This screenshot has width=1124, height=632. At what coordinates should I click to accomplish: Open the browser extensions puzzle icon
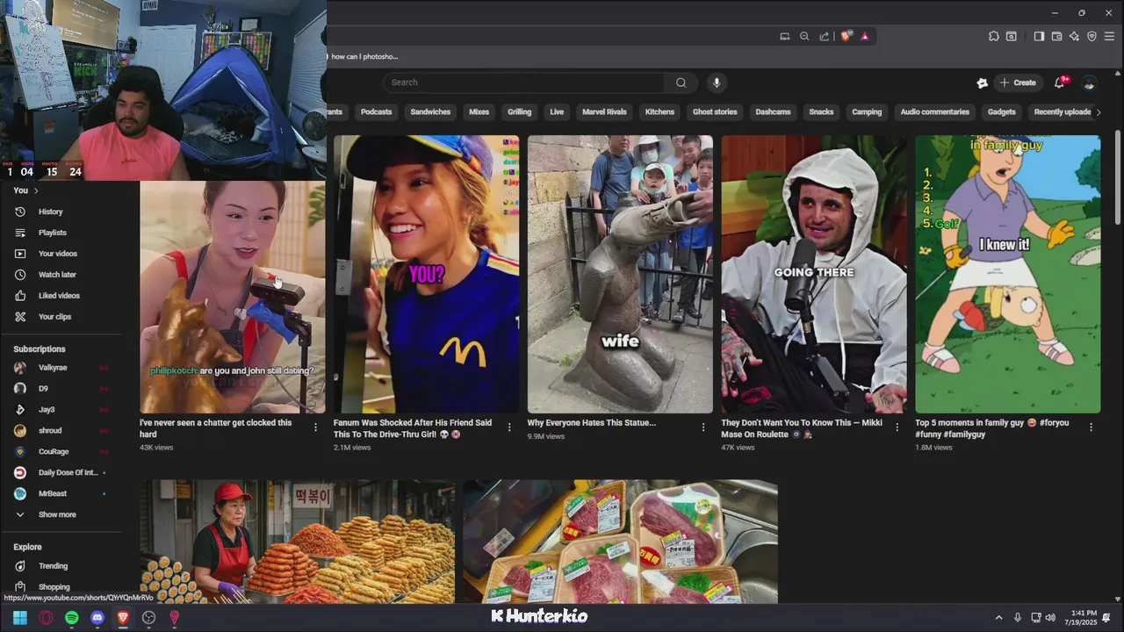pos(994,36)
